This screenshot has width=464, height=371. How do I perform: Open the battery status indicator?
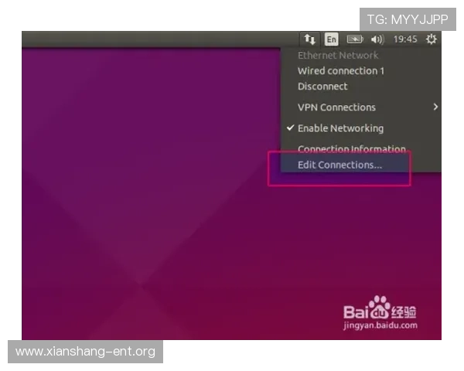coord(354,39)
